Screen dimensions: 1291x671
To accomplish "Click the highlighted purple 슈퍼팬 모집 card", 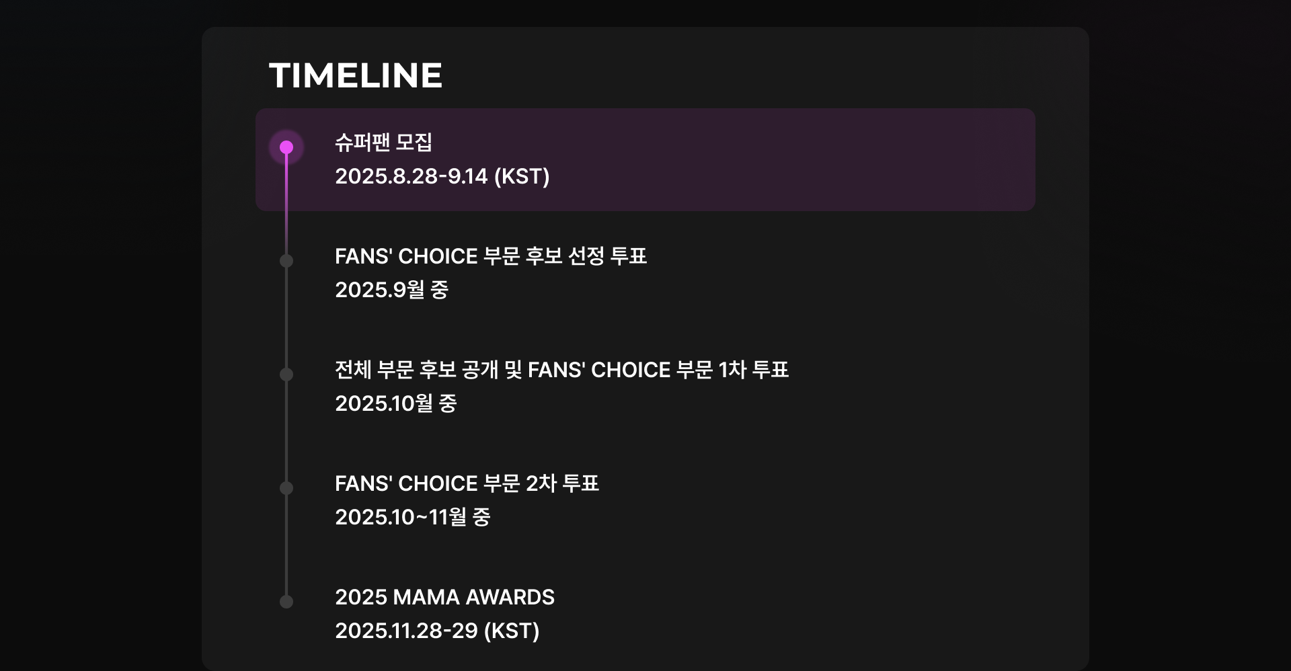I will pyautogui.click(x=645, y=160).
